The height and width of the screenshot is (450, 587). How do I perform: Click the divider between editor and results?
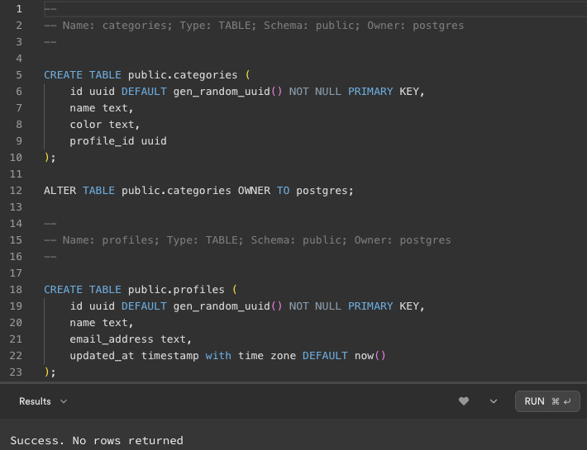293,383
